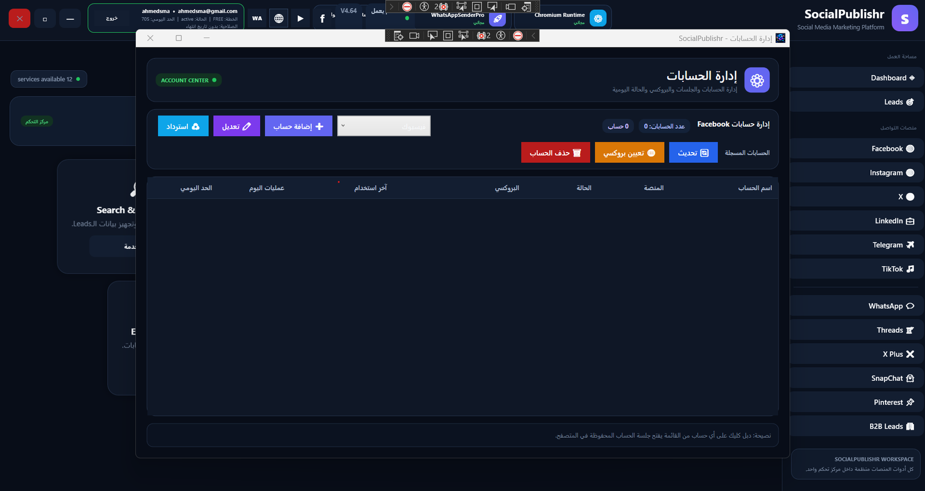This screenshot has width=925, height=491.
Task: Click accessibility icon in main window debug toolbar
Action: tap(424, 7)
